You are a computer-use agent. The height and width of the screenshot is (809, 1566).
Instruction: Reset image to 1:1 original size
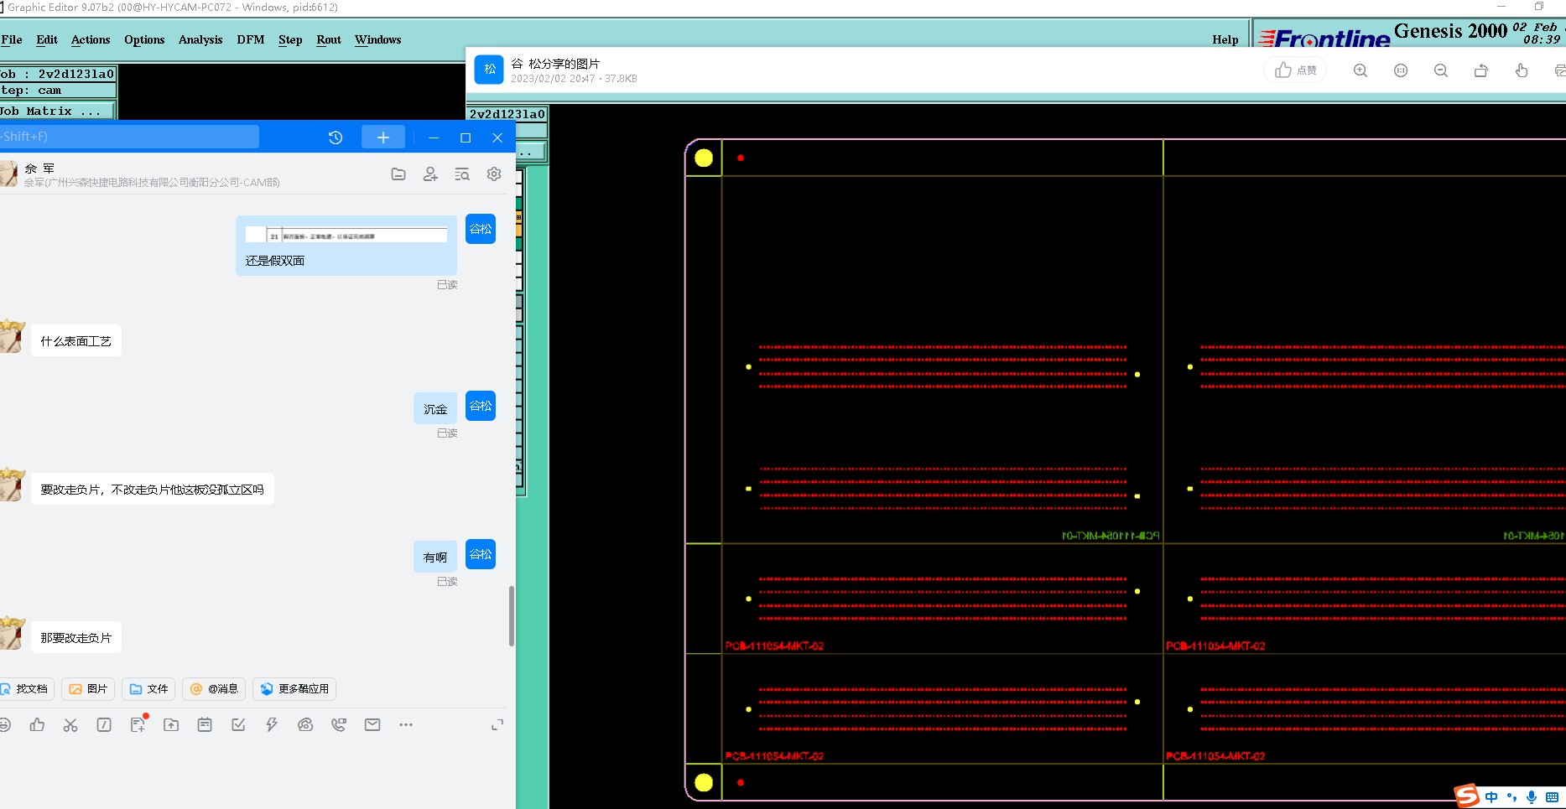tap(1400, 70)
